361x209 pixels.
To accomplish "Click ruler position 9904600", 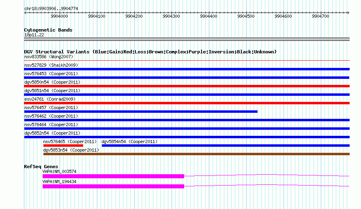I will click(283, 16).
